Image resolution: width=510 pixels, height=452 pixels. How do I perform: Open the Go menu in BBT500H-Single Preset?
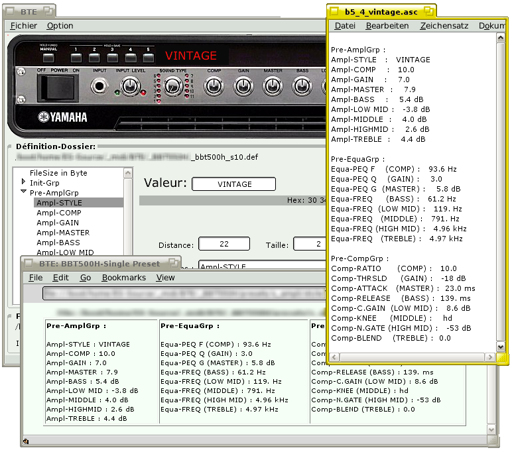click(x=85, y=278)
